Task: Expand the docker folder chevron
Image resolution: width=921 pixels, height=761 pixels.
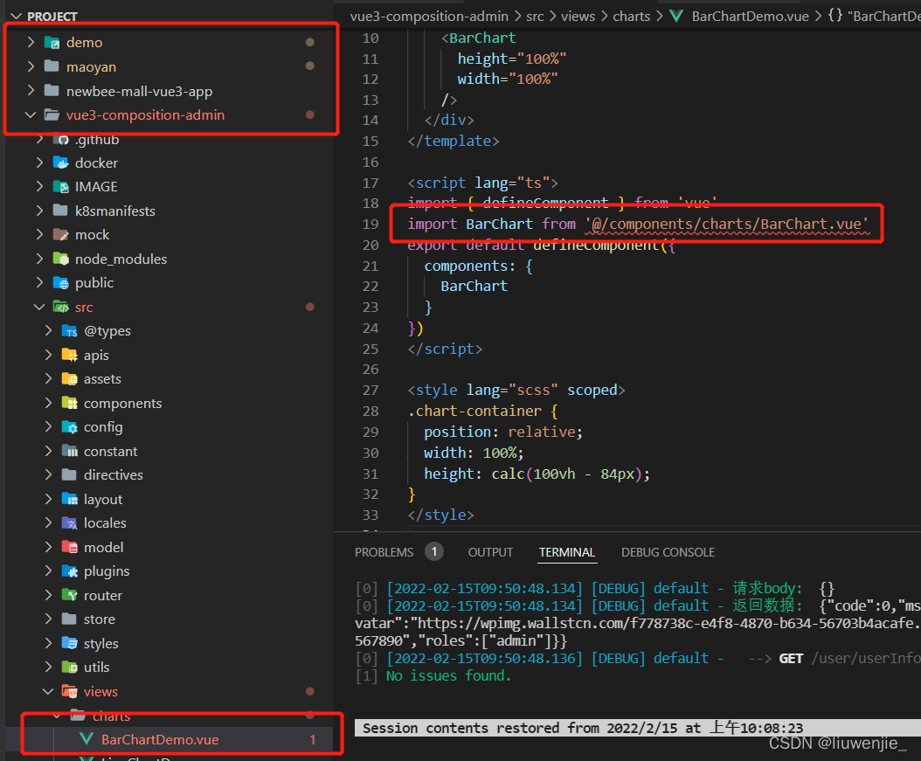Action: [x=39, y=163]
